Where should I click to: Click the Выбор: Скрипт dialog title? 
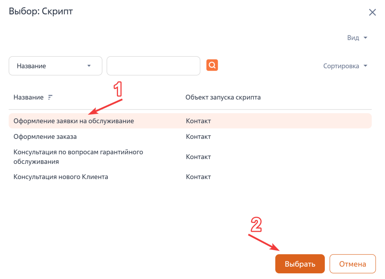(40, 11)
